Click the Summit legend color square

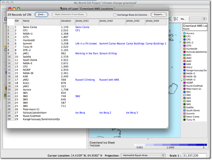coord(184,113)
